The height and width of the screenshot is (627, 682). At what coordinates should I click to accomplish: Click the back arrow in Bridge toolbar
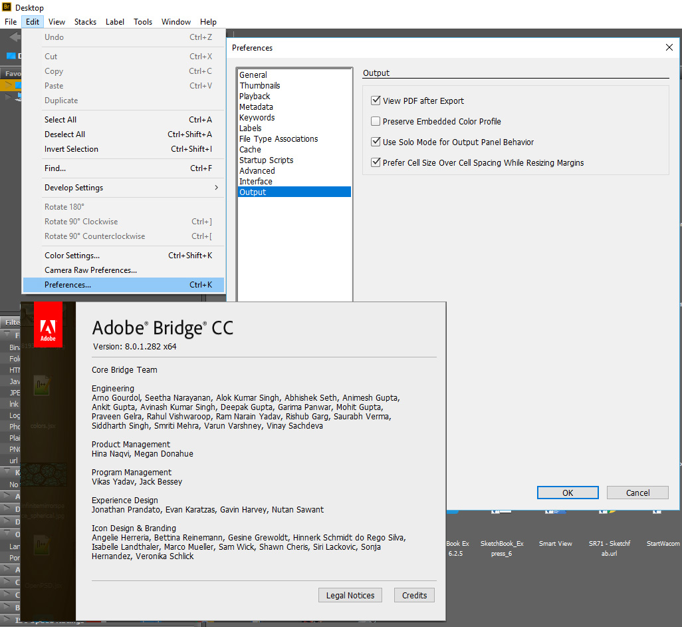15,37
